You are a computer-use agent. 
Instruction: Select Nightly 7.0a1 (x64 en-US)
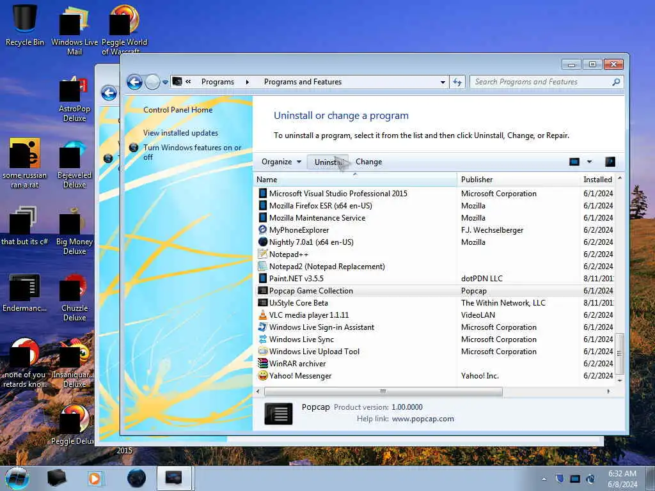pos(433,242)
